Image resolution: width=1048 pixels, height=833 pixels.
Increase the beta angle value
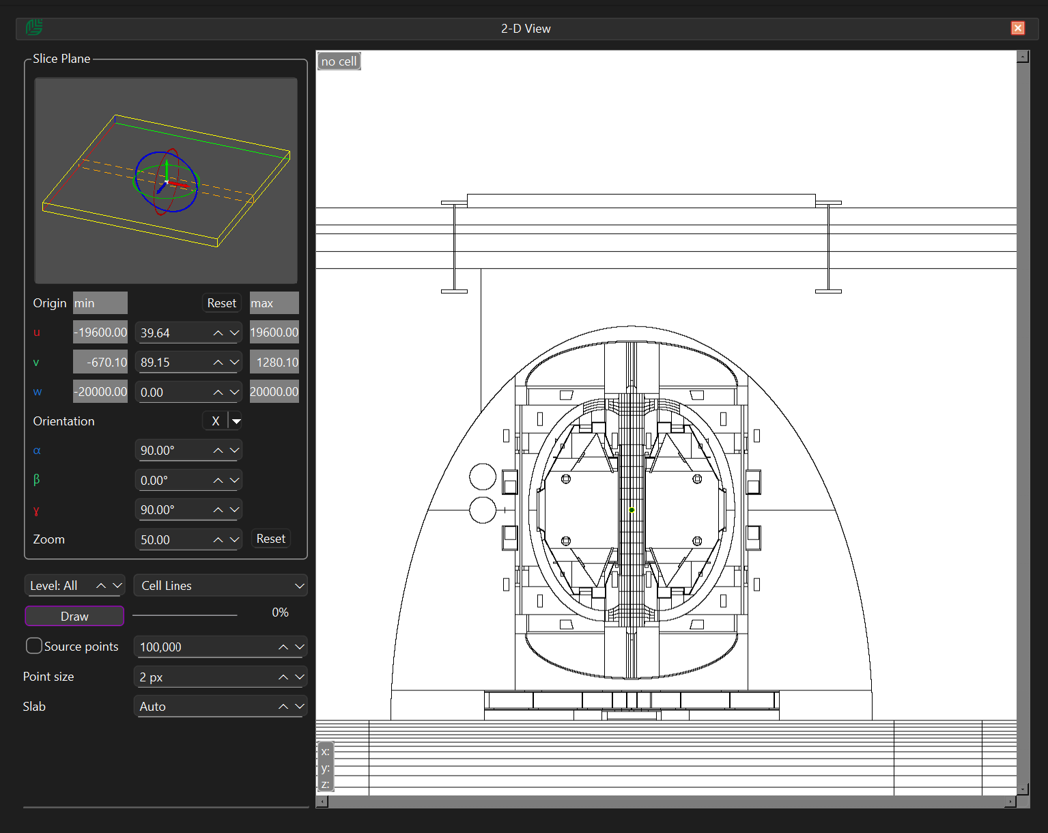[x=218, y=481]
